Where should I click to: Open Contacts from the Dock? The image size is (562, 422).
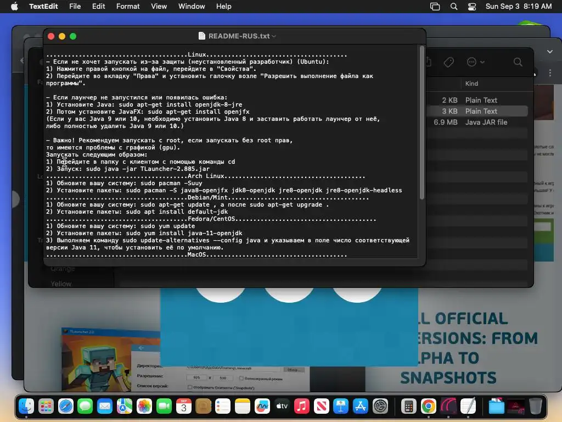click(203, 406)
